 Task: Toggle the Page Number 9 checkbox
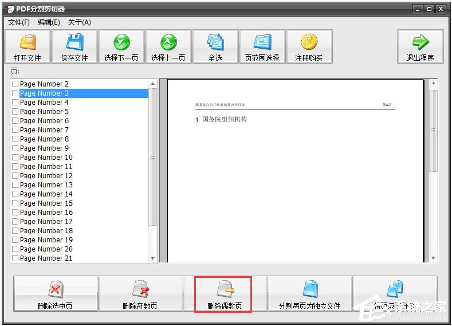[15, 148]
